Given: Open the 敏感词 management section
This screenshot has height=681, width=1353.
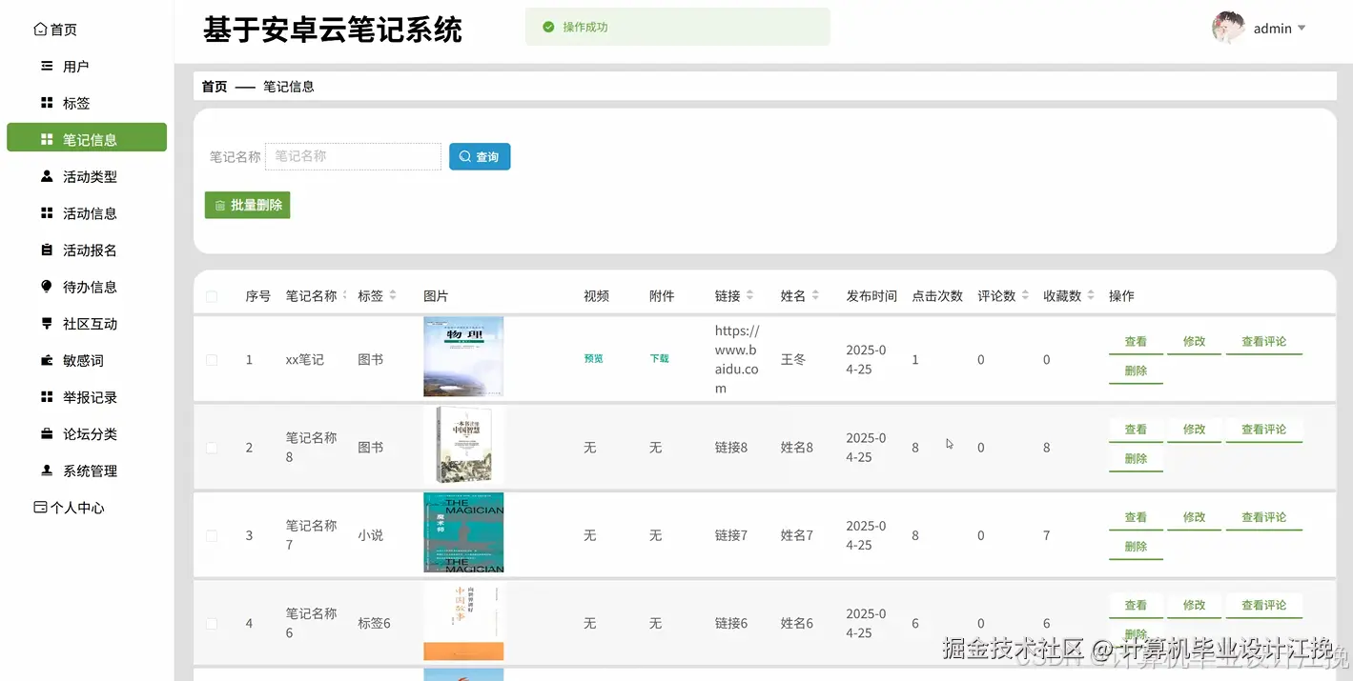Looking at the screenshot, I should point(83,360).
